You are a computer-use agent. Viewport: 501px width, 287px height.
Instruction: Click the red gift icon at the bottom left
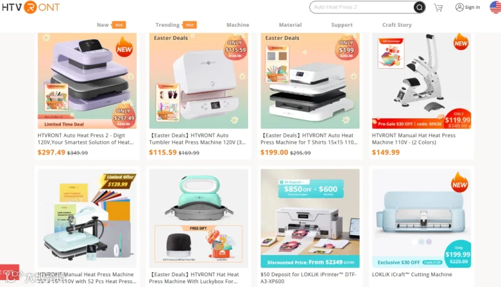tap(9, 273)
